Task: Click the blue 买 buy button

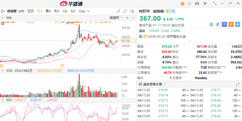Action: click(x=224, y=24)
